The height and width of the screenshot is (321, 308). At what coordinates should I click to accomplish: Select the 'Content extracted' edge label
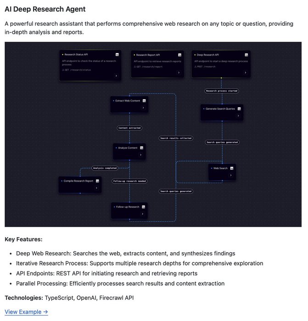click(129, 128)
